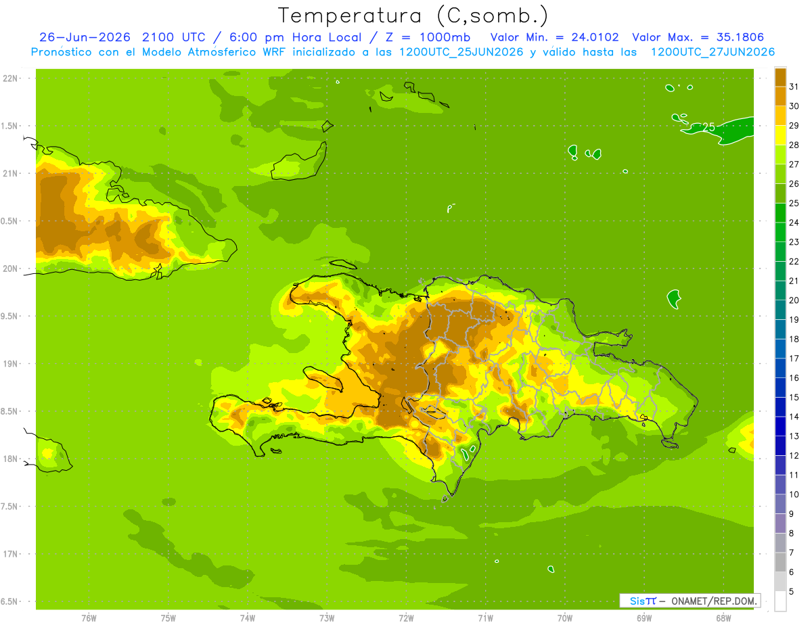Click the title 'Temperatura (C,somb.)'
The height and width of the screenshot is (627, 812).
(413, 16)
